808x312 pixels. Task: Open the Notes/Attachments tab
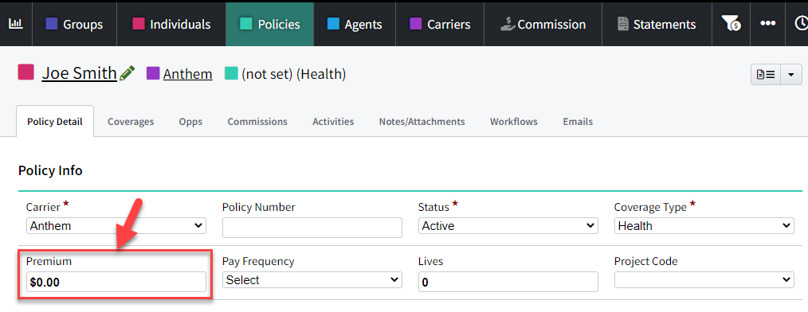tap(422, 122)
